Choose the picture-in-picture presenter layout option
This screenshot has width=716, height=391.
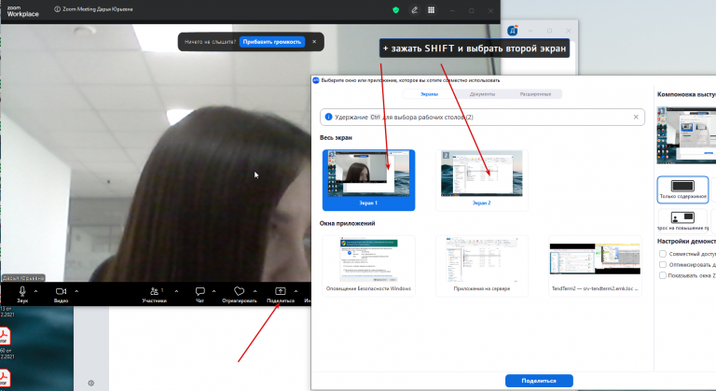[x=682, y=220]
